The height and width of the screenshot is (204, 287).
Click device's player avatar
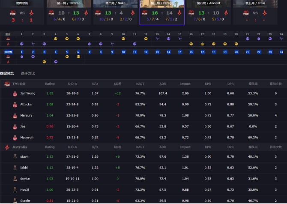click(15, 178)
